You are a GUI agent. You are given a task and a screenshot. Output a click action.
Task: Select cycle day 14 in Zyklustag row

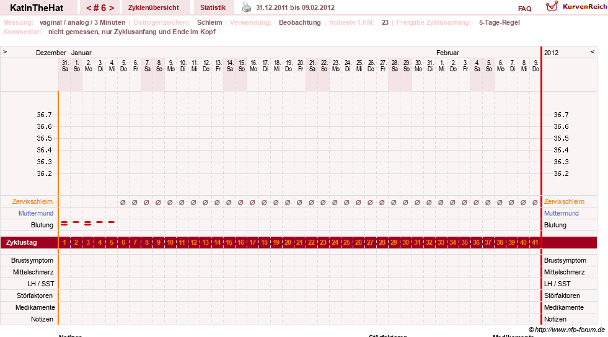pos(217,242)
